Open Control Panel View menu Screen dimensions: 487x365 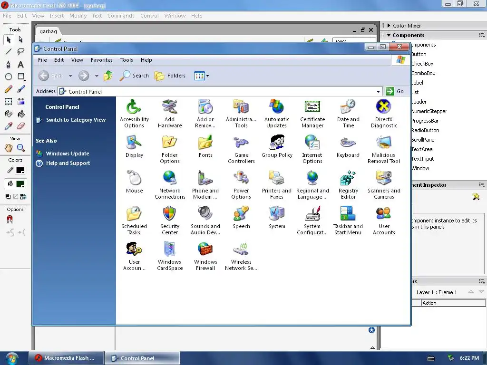77,60
